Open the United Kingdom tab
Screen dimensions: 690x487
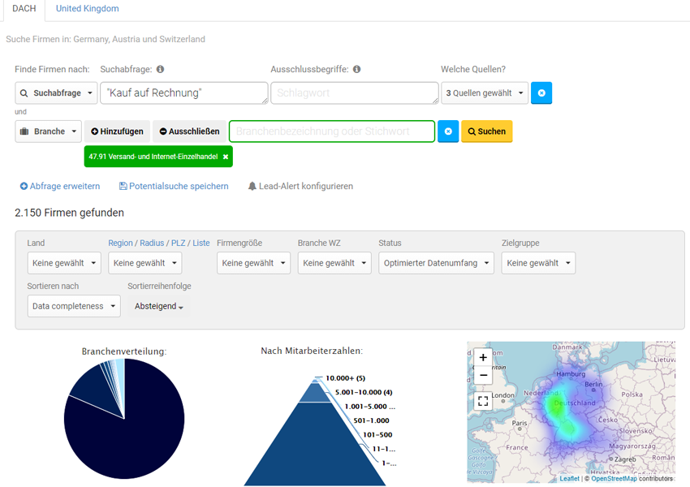tap(87, 9)
